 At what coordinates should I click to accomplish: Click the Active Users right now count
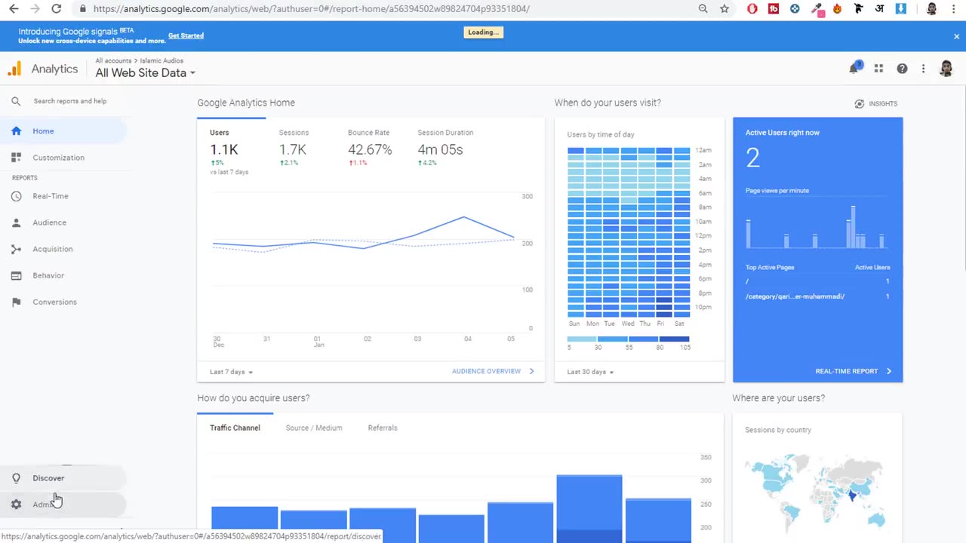pos(752,158)
